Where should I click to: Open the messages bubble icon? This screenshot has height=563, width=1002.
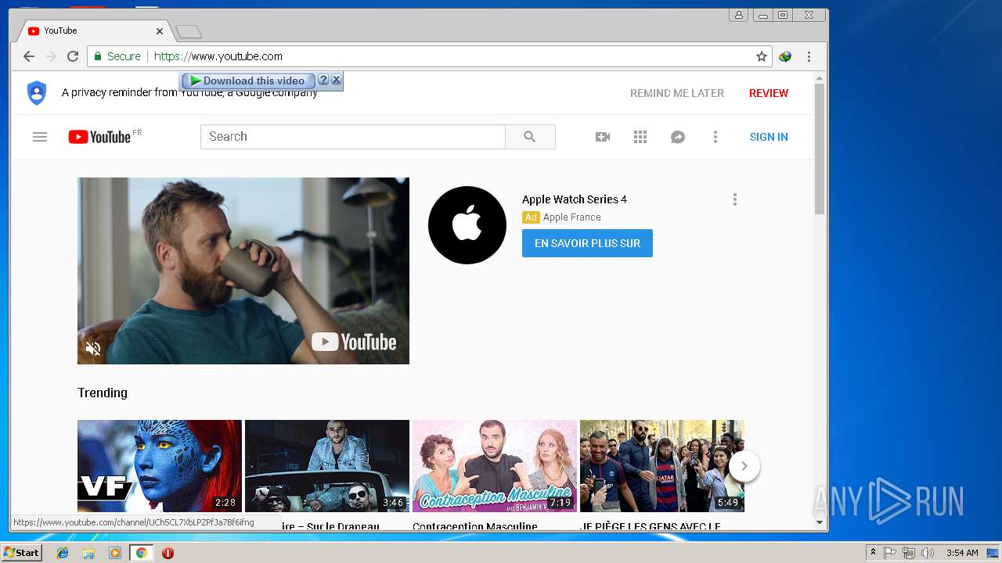point(678,137)
